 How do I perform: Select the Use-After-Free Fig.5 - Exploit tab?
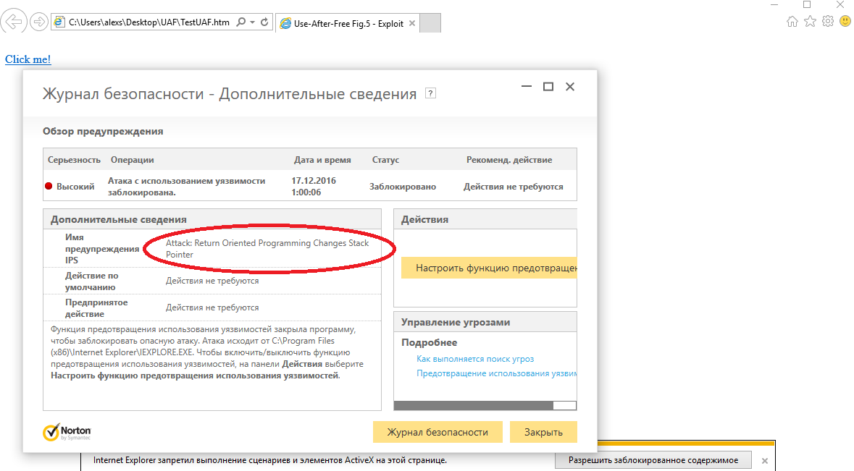(x=348, y=23)
